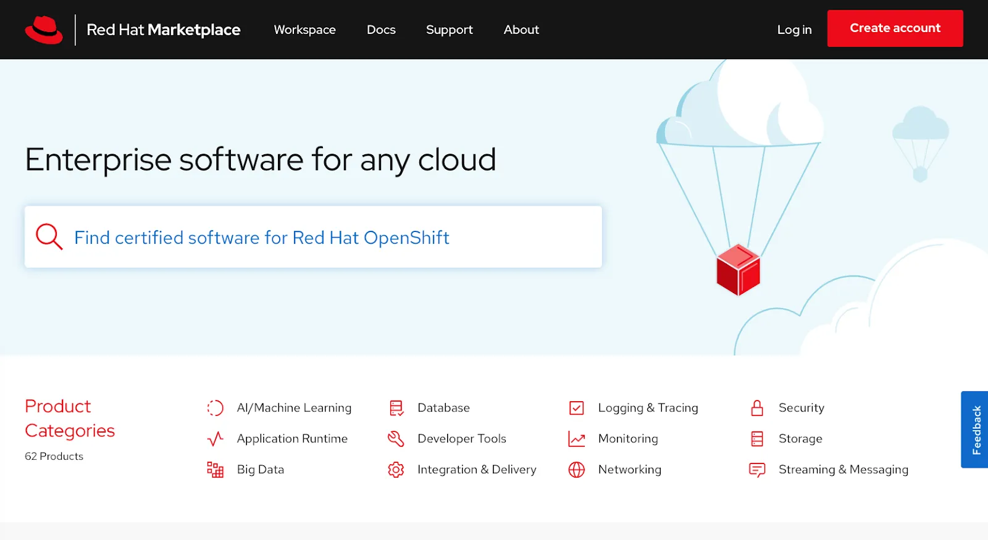This screenshot has width=988, height=540.
Task: Click the Security padlock icon
Action: [757, 408]
